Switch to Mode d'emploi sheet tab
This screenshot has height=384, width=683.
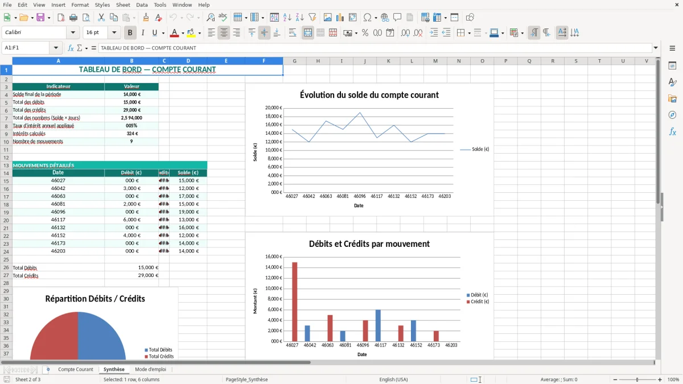click(x=150, y=369)
